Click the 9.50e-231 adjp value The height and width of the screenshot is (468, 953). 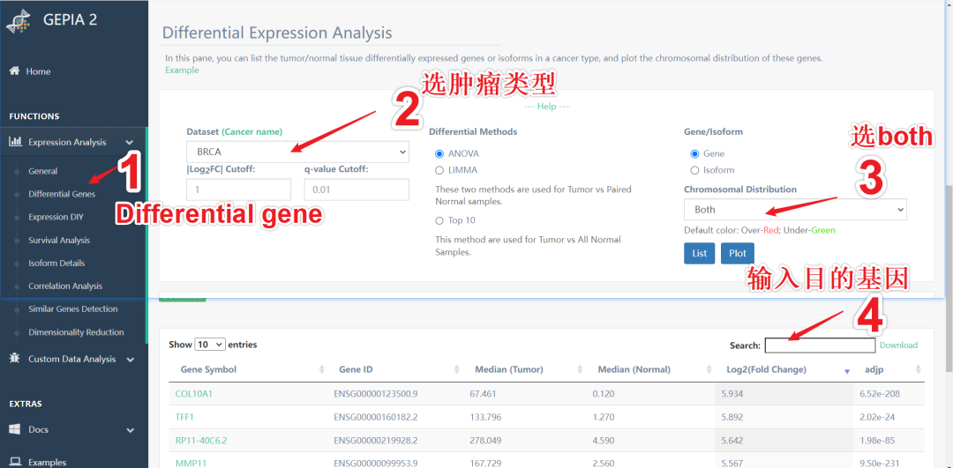coord(880,464)
